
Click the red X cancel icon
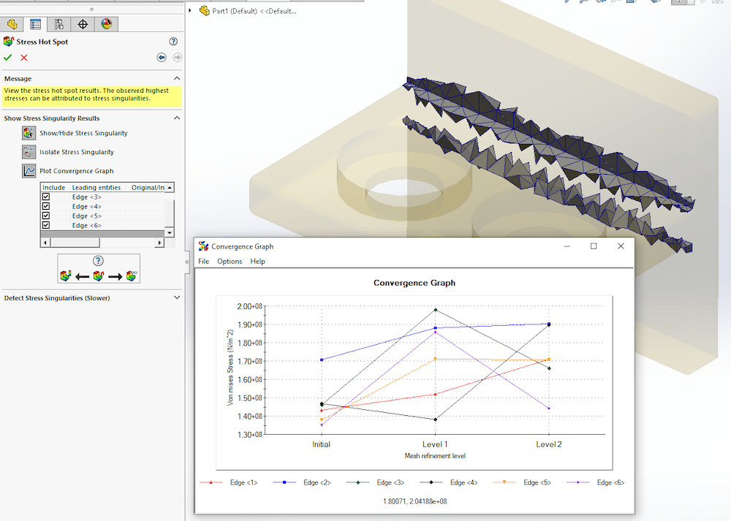coord(24,58)
